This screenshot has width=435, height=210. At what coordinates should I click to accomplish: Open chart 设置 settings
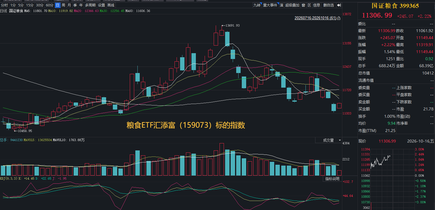tap(101, 5)
